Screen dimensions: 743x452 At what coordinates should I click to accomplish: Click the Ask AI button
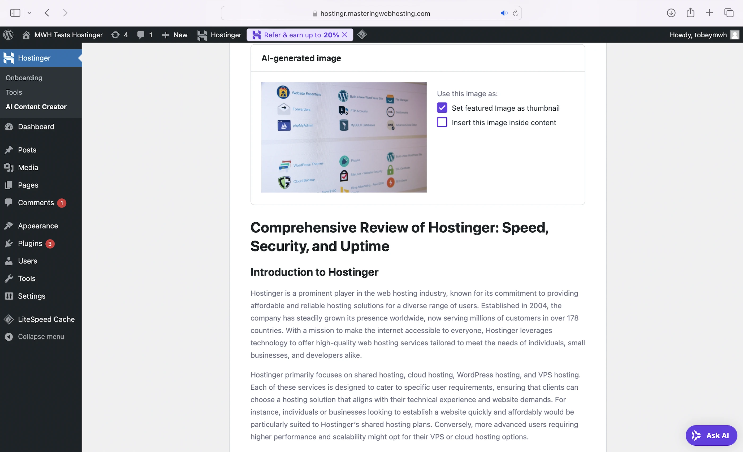click(711, 436)
